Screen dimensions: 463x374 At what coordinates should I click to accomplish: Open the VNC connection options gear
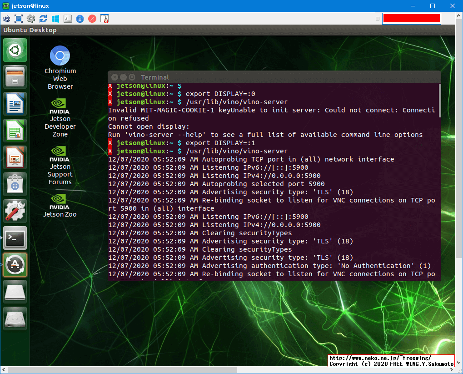[x=31, y=19]
